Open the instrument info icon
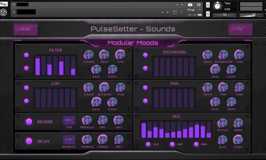Screen dimensions: 266x160 click(x=199, y=5)
